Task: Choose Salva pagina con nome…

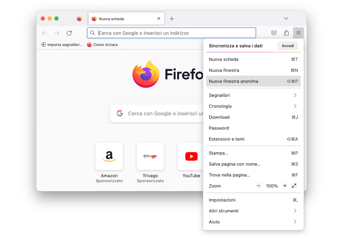Action: click(253, 164)
